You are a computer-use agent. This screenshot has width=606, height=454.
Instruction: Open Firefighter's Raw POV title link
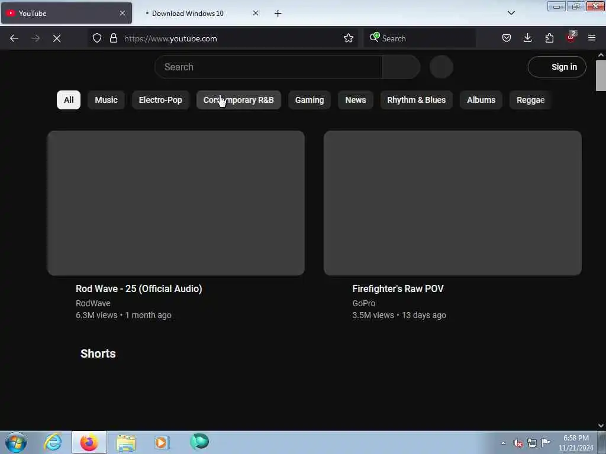click(x=398, y=288)
